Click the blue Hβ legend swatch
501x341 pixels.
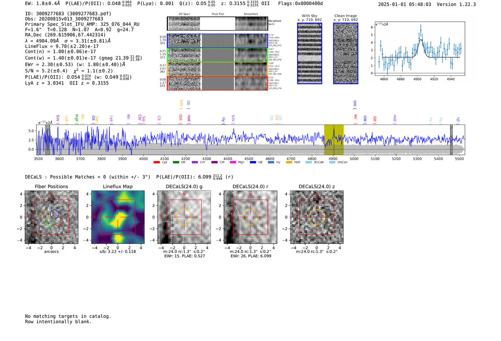(253, 162)
